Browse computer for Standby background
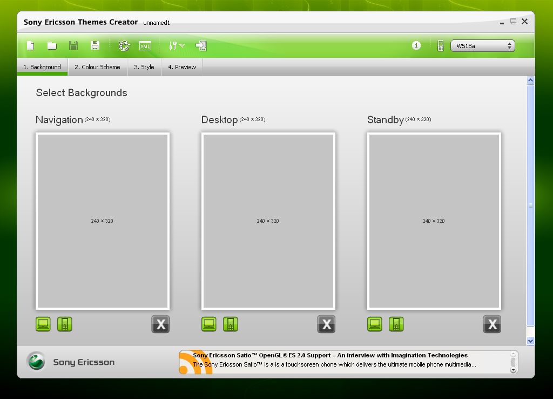 pyautogui.click(x=375, y=324)
